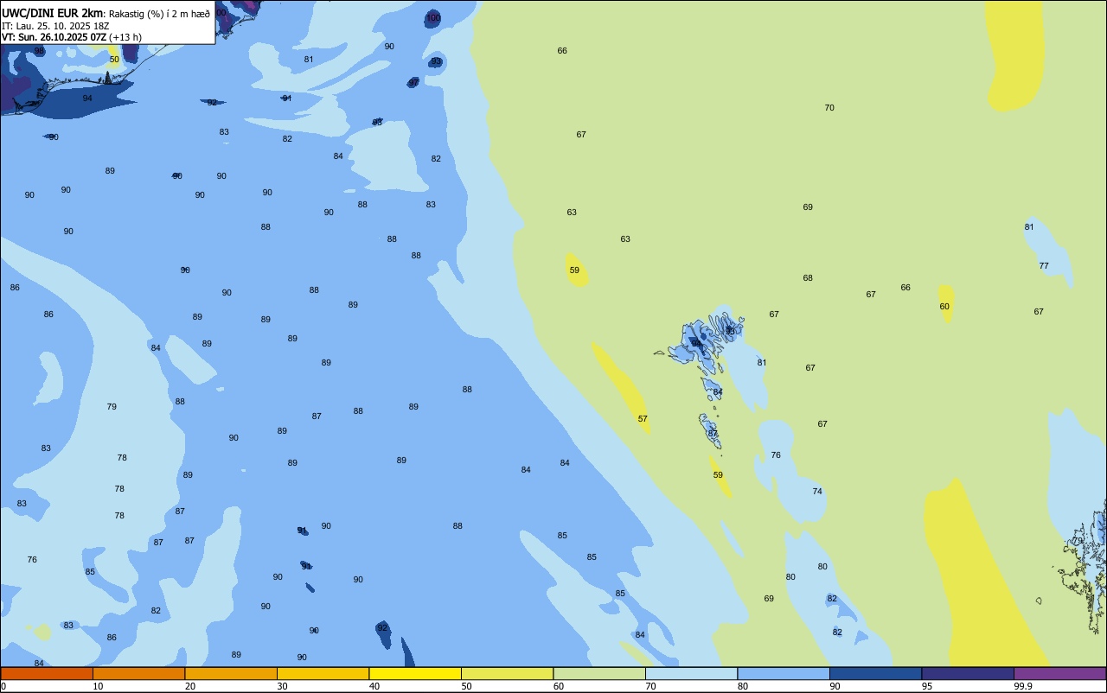The width and height of the screenshot is (1107, 693).
Task: Click the legend tick label '40'
Action: click(x=374, y=686)
